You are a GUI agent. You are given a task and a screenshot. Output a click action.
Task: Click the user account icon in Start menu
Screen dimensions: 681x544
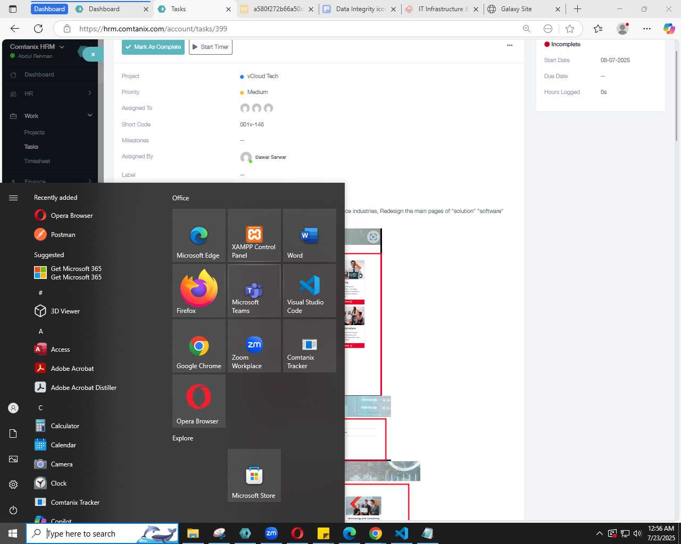pos(13,408)
